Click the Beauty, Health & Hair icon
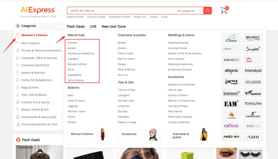This screenshot has height=159, width=278. tap(18, 110)
